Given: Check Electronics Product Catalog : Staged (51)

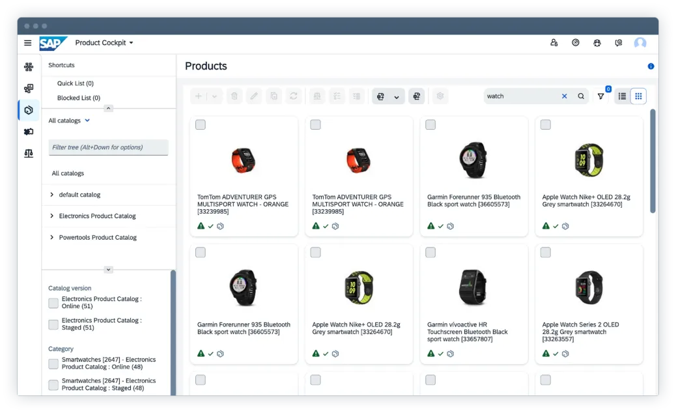Looking at the screenshot, I should 53,324.
